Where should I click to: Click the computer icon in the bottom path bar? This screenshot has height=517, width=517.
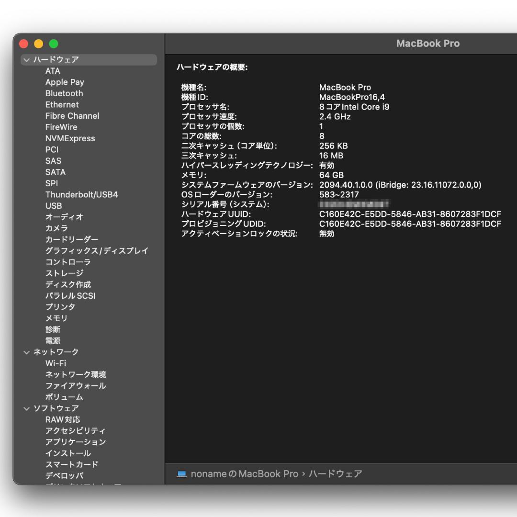tap(181, 474)
